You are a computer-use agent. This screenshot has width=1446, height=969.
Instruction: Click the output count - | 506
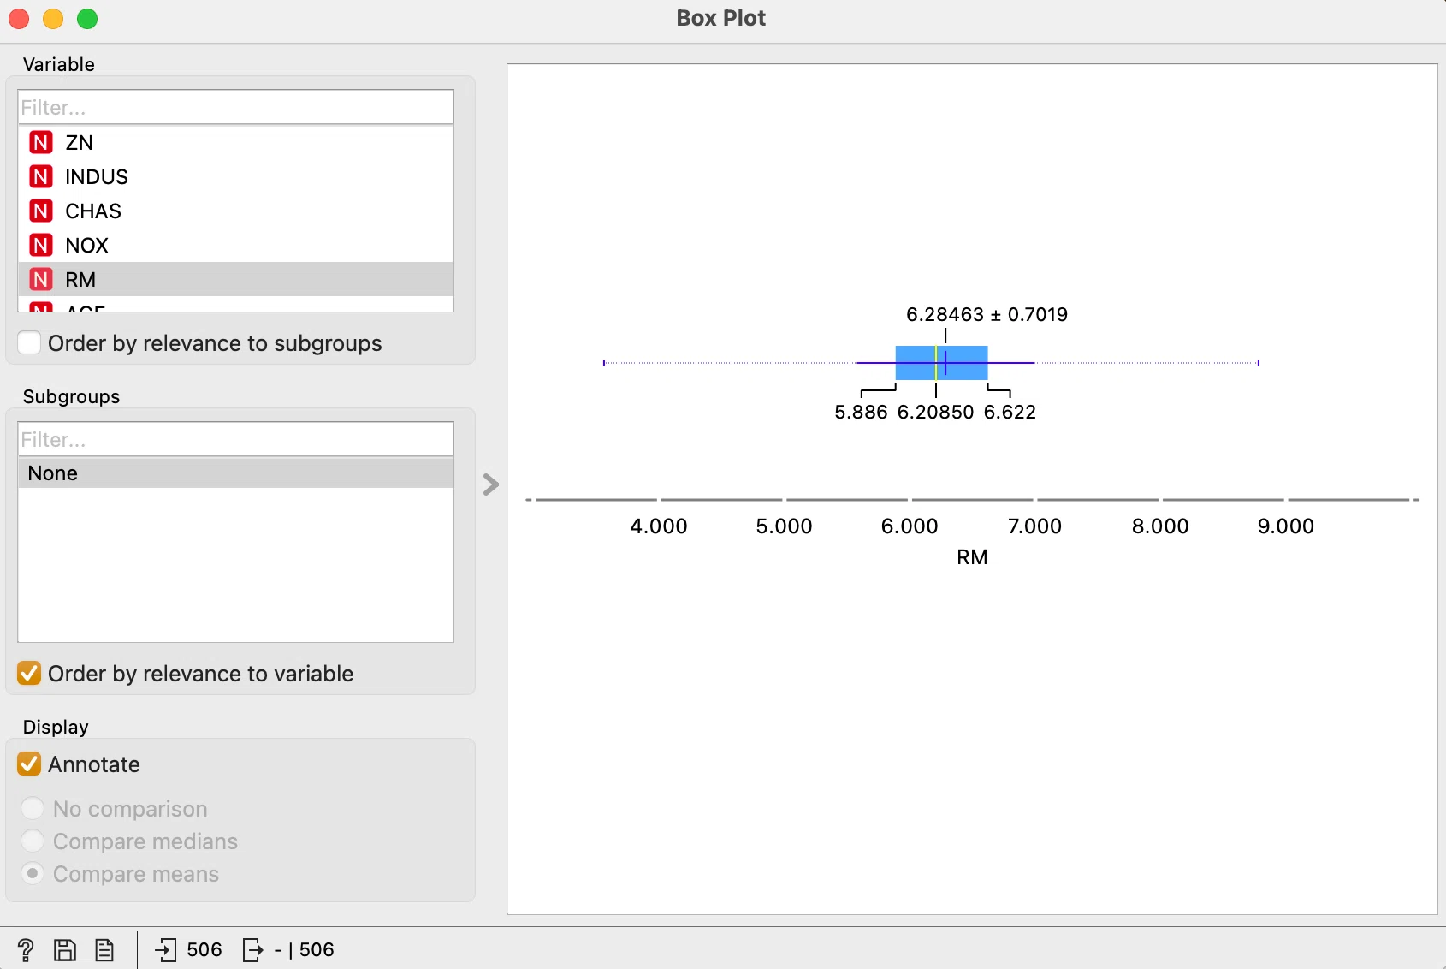point(304,950)
